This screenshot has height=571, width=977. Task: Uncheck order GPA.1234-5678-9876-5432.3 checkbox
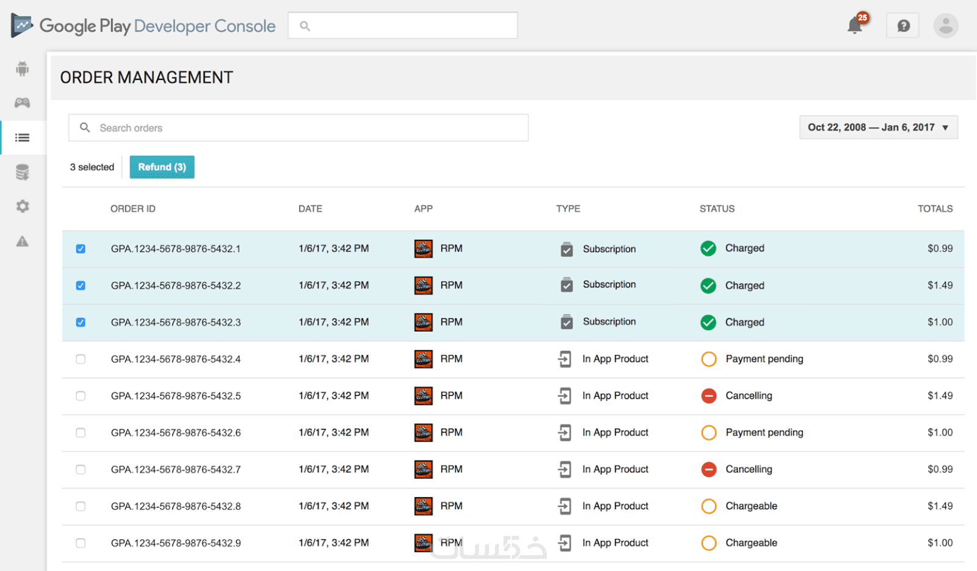81,322
